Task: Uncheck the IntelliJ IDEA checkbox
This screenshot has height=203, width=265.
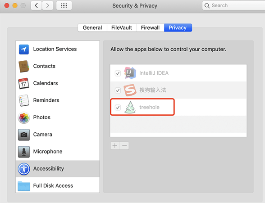Action: tap(118, 73)
